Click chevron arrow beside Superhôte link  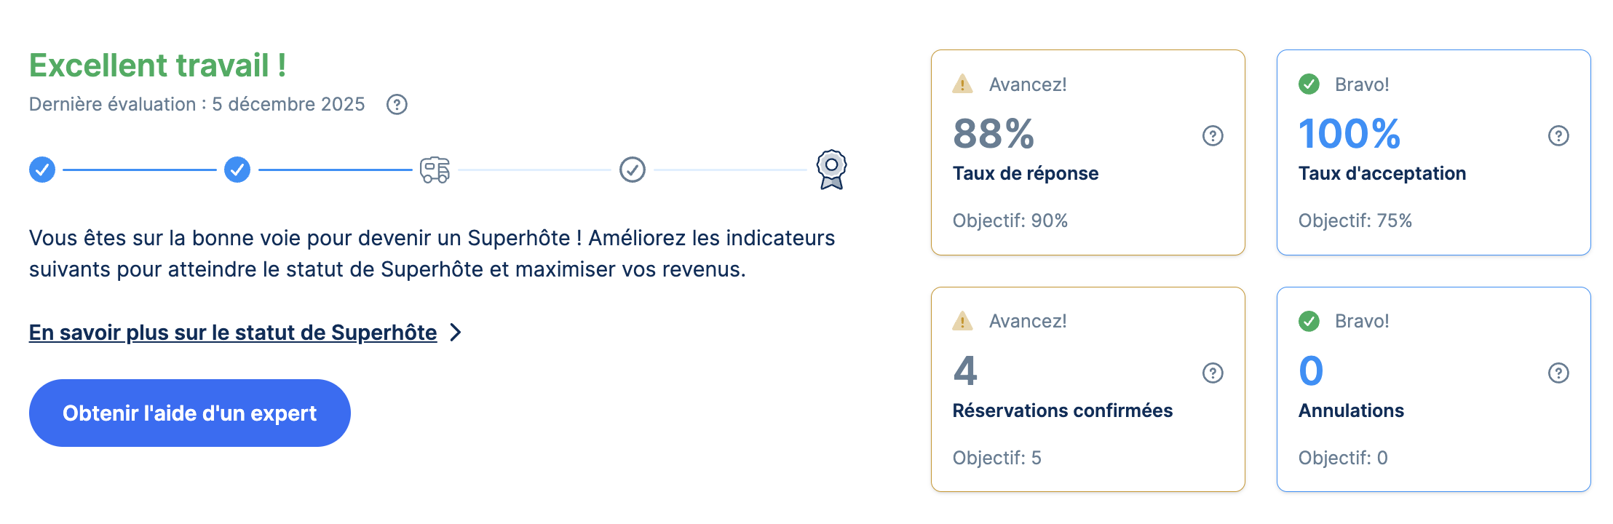(x=456, y=333)
